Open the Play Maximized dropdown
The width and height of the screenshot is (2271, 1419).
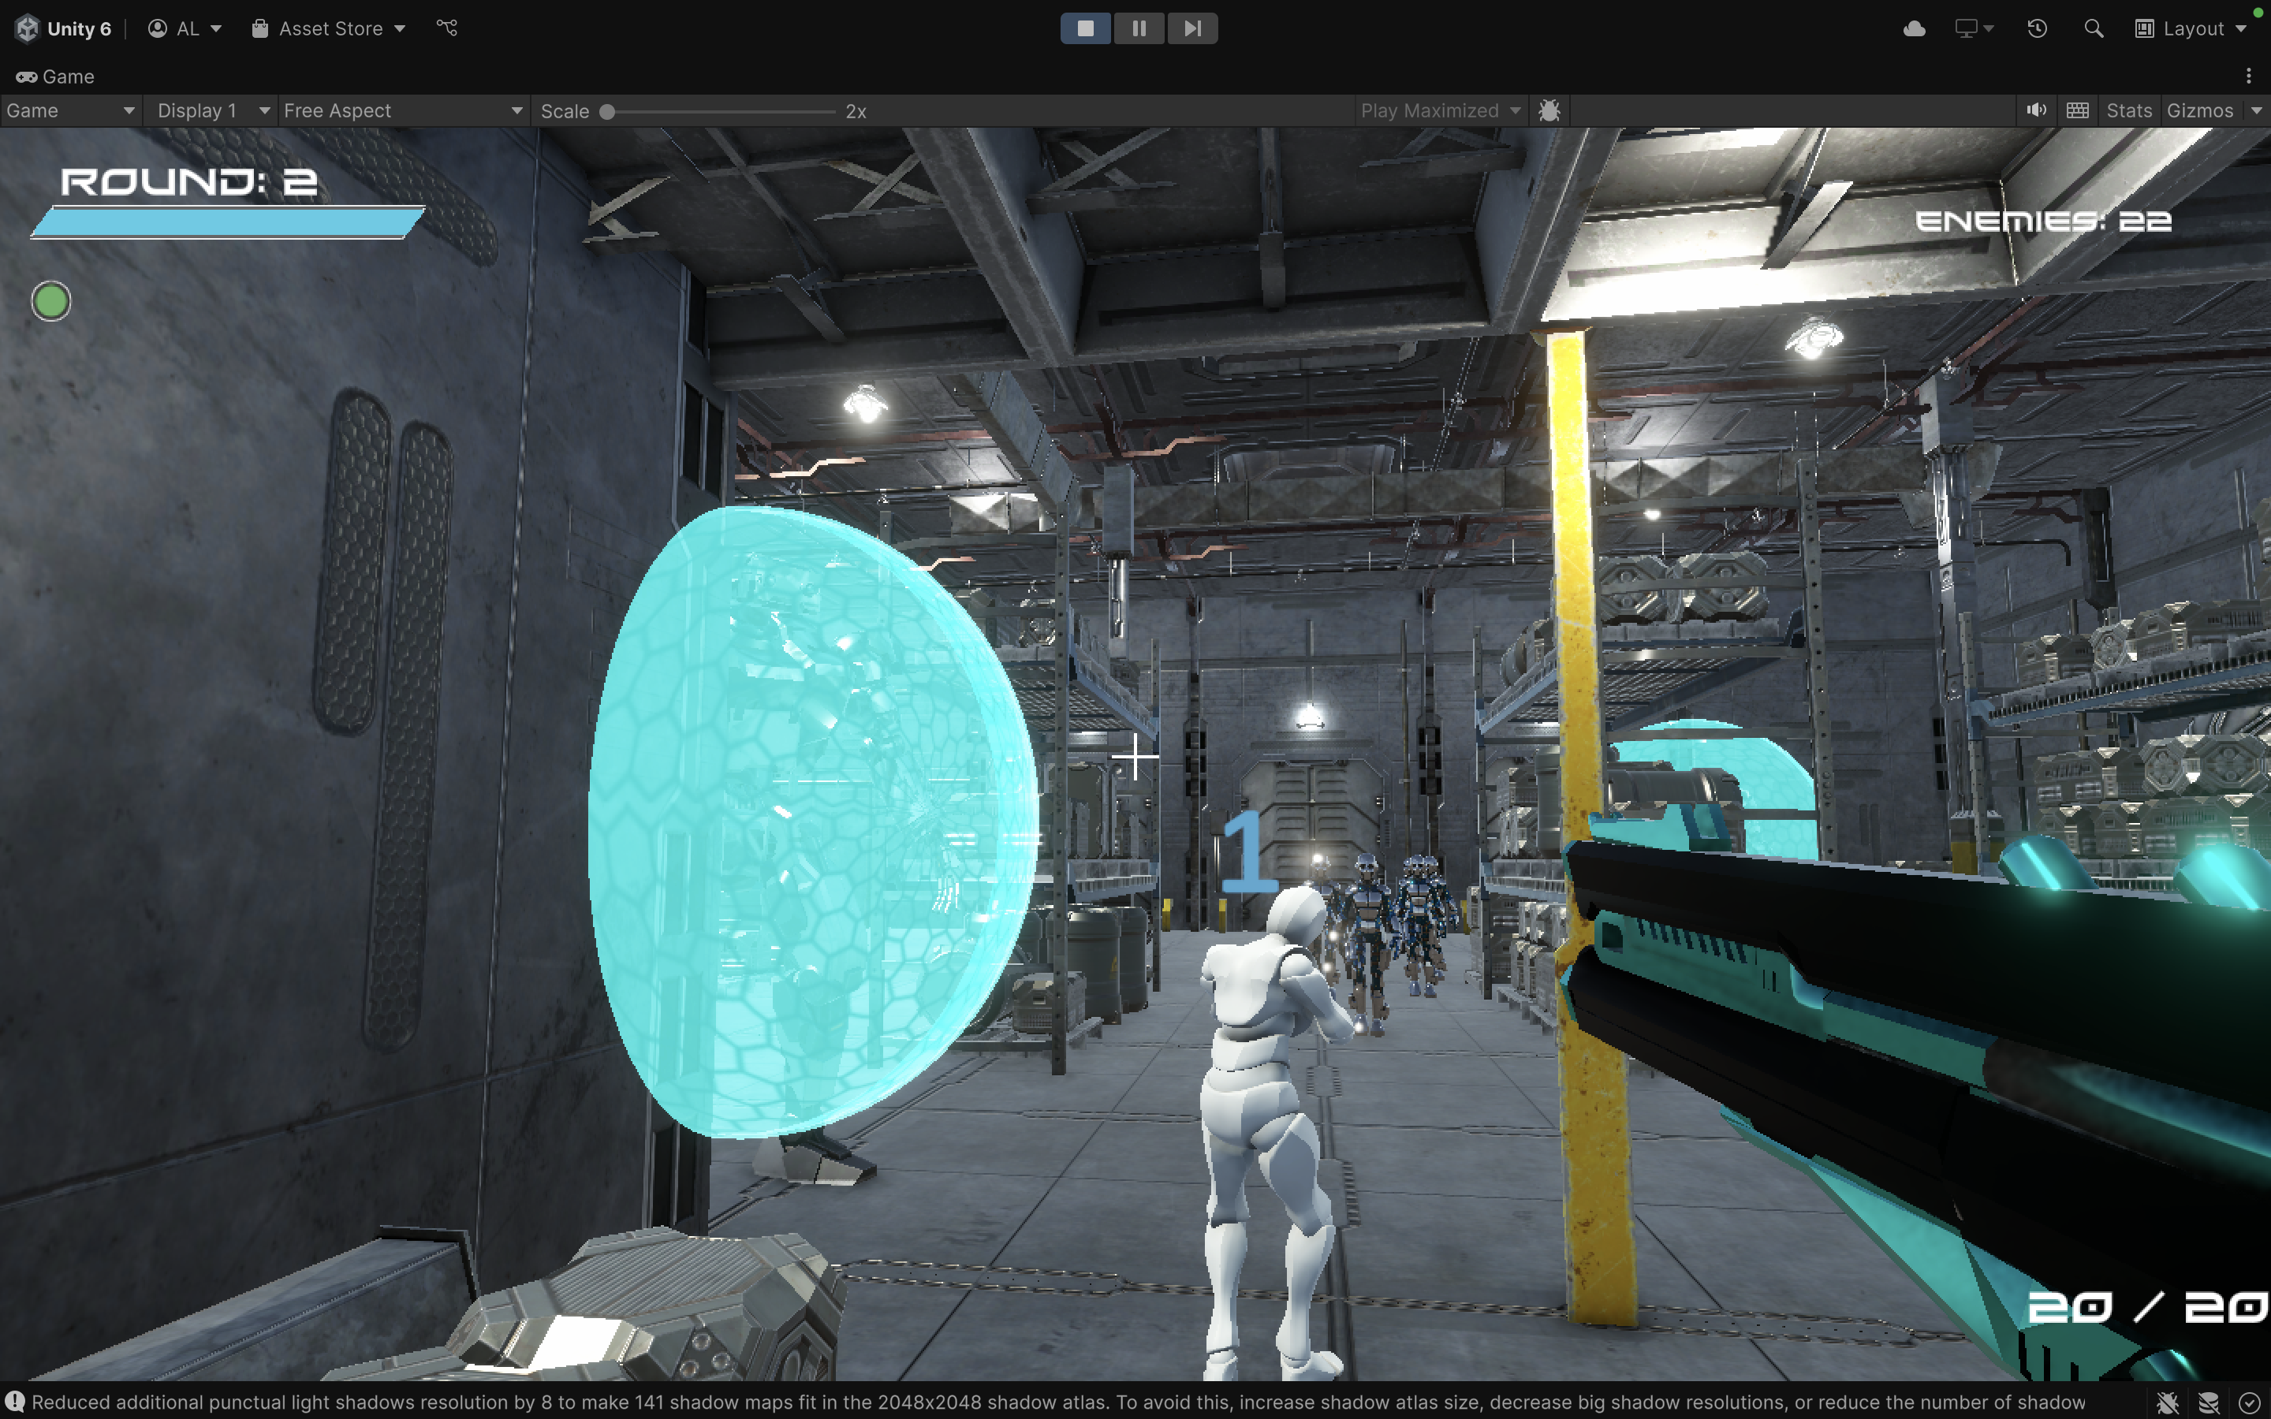point(1438,110)
